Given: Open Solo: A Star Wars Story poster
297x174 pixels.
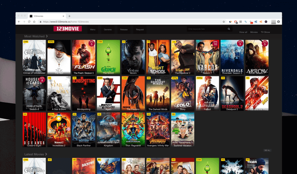Looking at the screenshot, I should [182, 93].
